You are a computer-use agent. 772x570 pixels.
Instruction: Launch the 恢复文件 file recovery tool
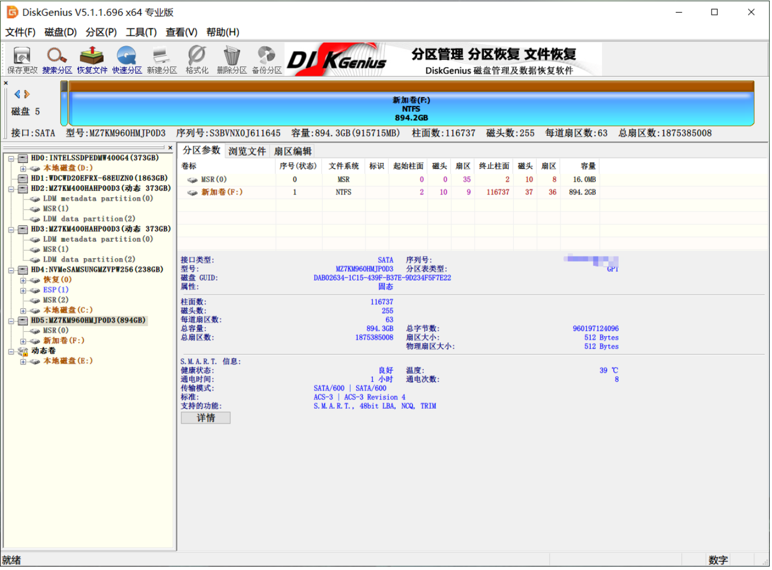click(92, 60)
